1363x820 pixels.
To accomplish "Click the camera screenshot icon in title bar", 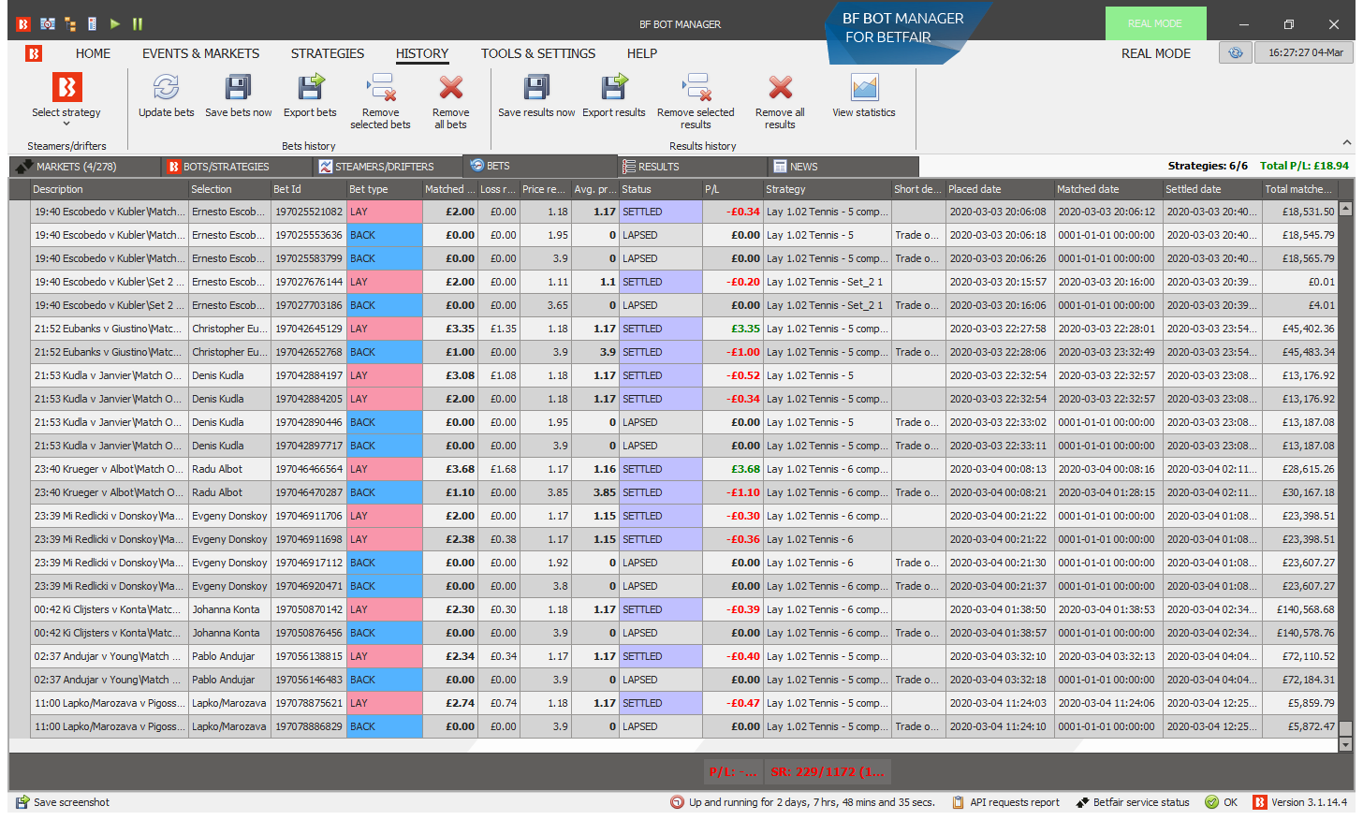I will click(48, 23).
